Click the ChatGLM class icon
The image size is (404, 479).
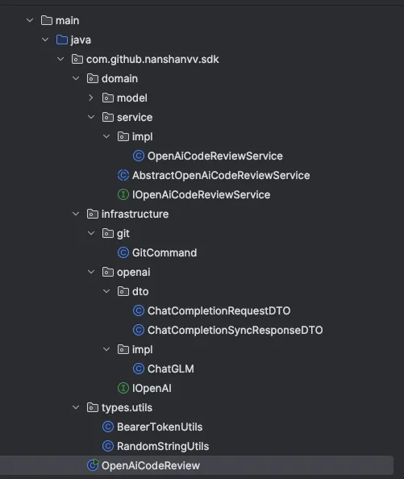pyautogui.click(x=139, y=369)
